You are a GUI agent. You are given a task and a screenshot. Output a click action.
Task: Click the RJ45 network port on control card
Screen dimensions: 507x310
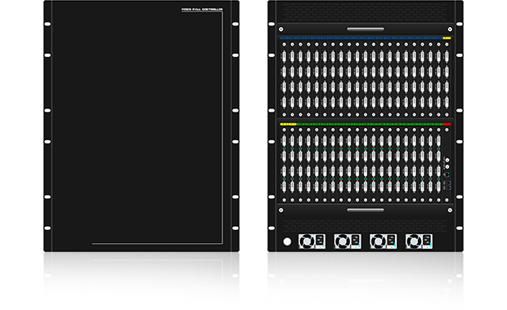coord(446,175)
